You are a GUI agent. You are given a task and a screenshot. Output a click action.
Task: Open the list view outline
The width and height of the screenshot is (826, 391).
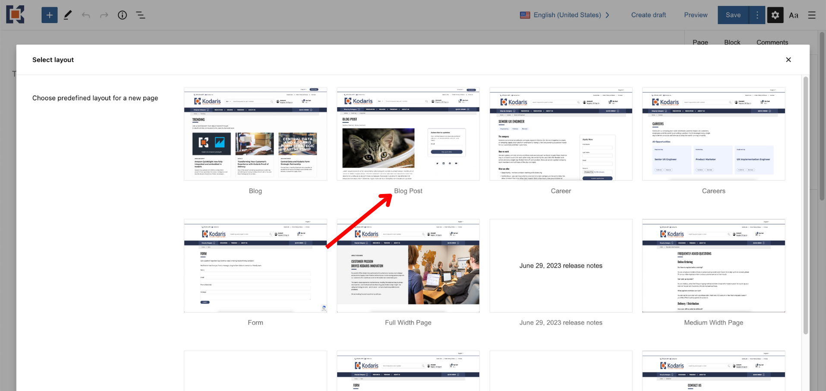[141, 15]
